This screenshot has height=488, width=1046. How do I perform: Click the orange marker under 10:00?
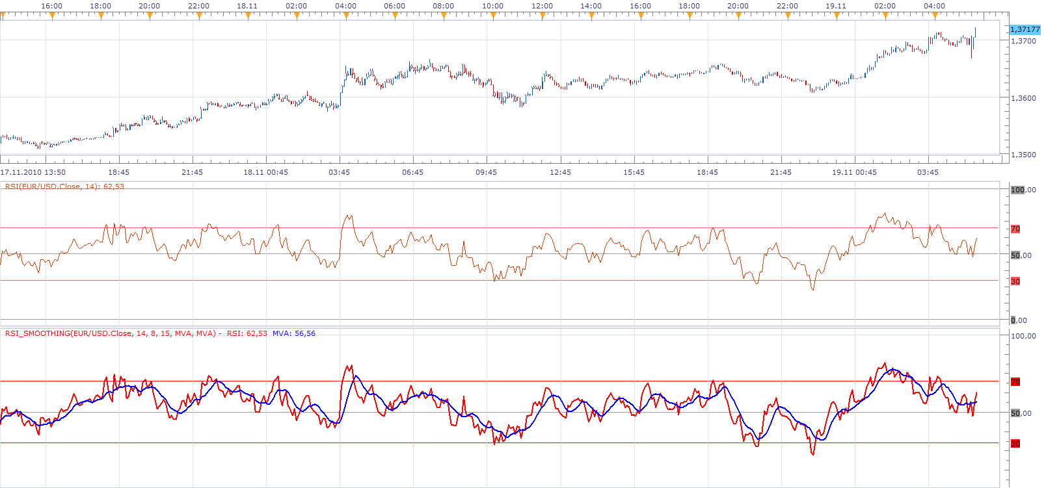(493, 16)
